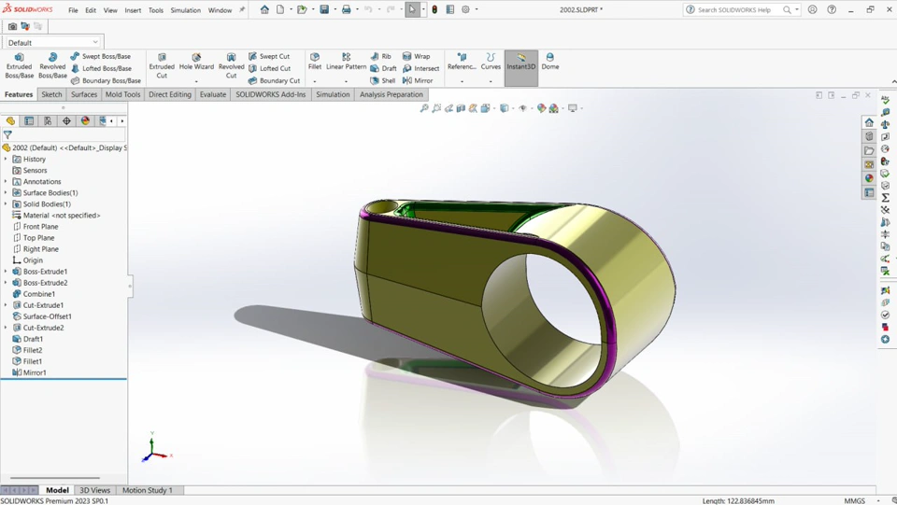Click the Rebuild traffic light icon
897x505 pixels.
click(434, 9)
